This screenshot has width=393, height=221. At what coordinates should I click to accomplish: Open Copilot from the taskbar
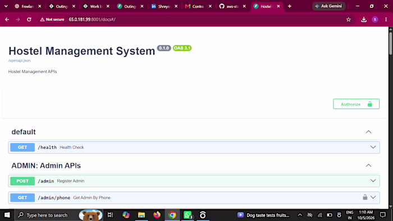coord(126,215)
